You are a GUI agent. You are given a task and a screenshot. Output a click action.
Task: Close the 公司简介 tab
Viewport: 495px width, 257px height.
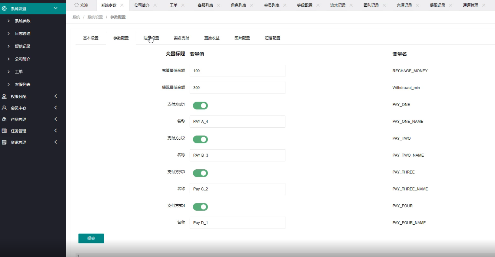coord(155,5)
